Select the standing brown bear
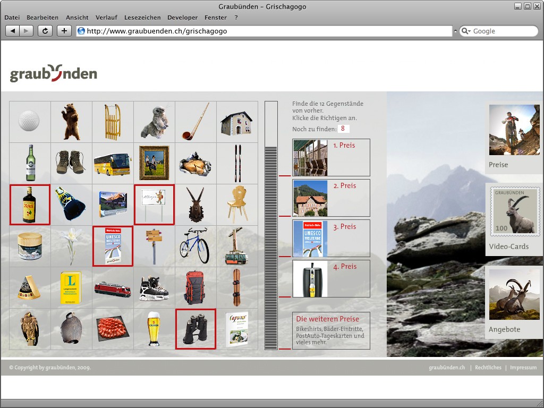 pos(71,122)
